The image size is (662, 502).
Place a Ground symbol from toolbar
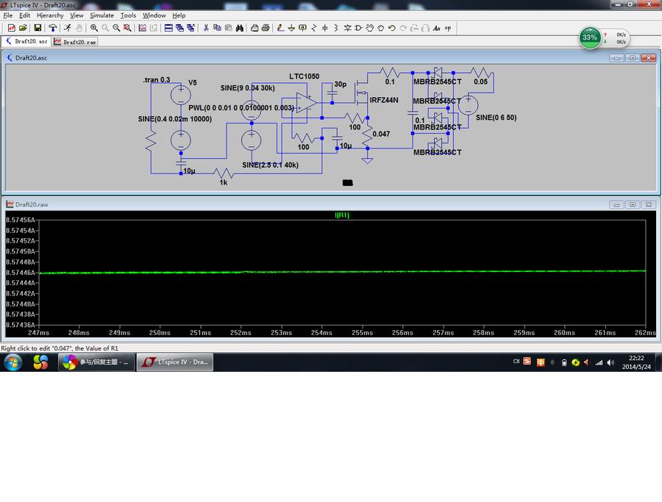coord(291,28)
